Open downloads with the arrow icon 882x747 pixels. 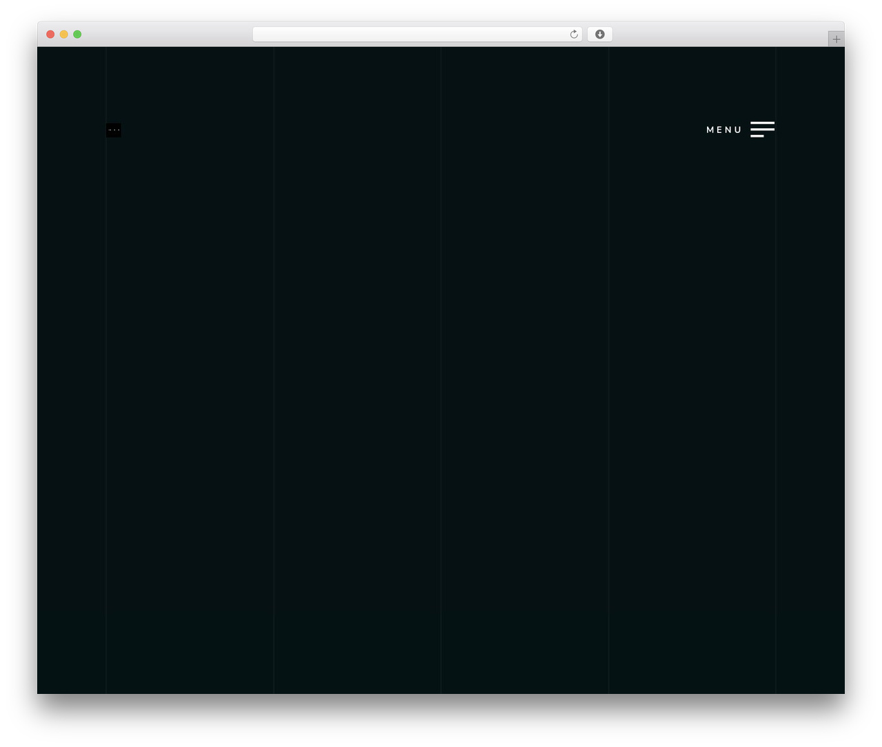599,34
